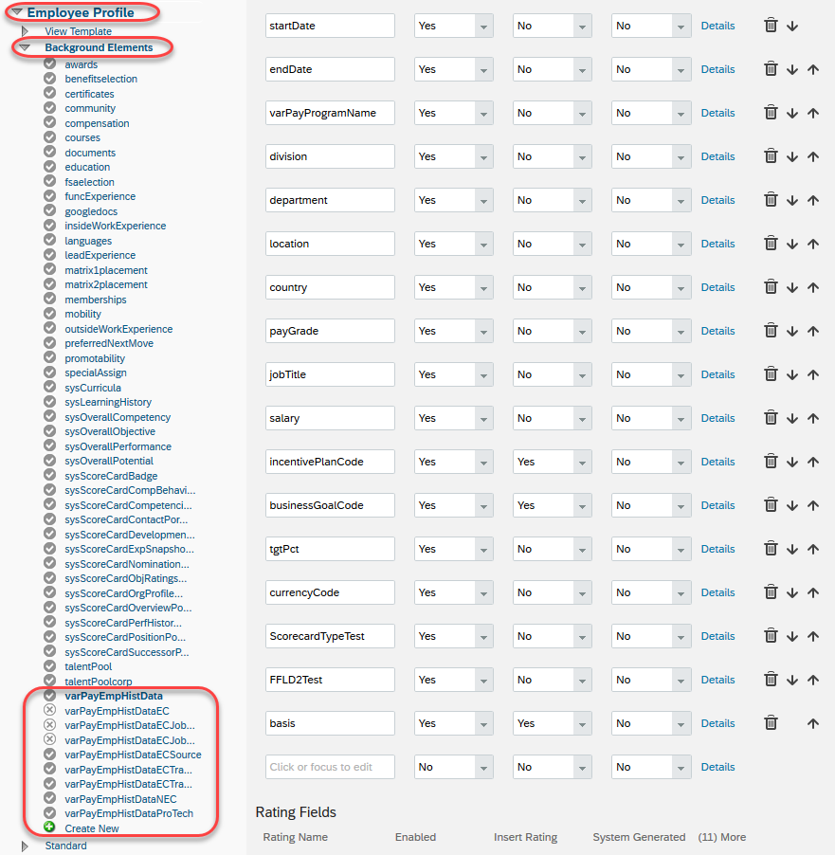Select compensation background element
Image resolution: width=835 pixels, height=855 pixels.
pyautogui.click(x=97, y=123)
